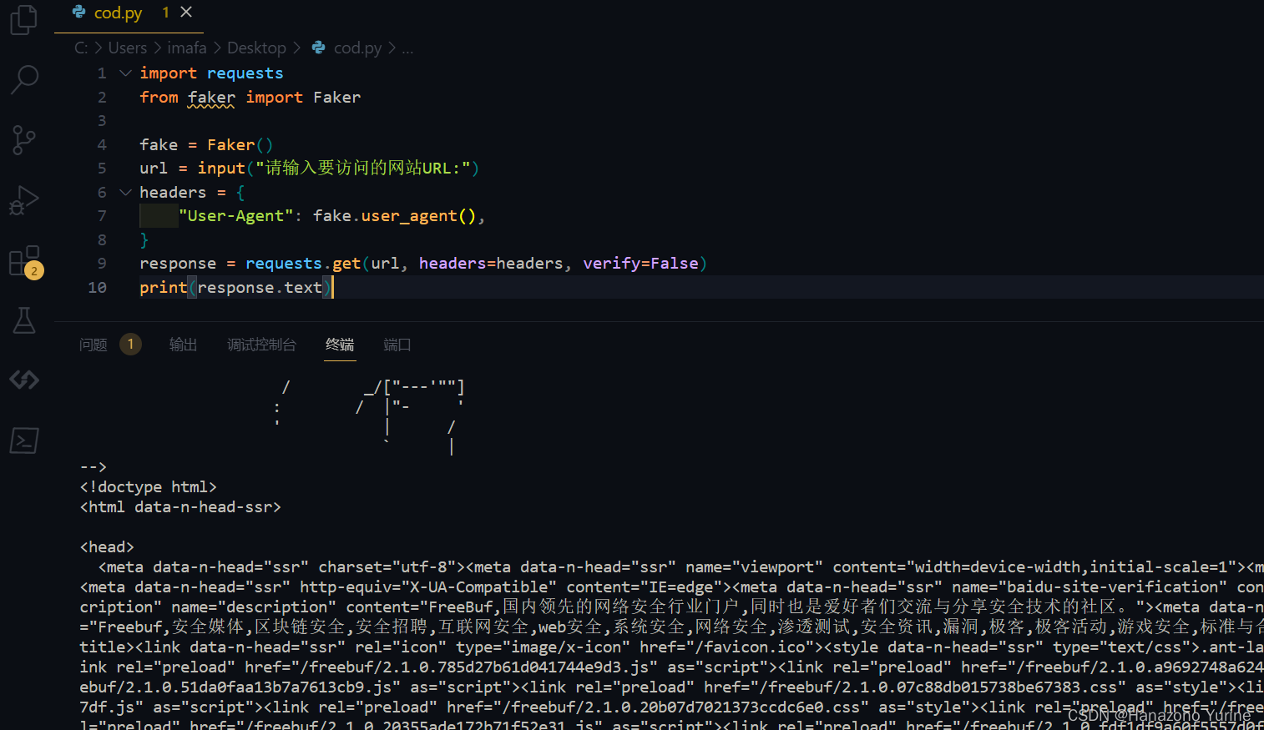The height and width of the screenshot is (730, 1264).
Task: Close the cod.py editor tab
Action: click(x=186, y=12)
